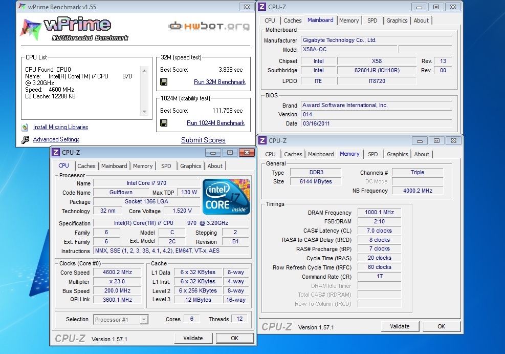Run the 1024M Benchmark stability test
The width and height of the screenshot is (505, 354).
click(x=215, y=123)
